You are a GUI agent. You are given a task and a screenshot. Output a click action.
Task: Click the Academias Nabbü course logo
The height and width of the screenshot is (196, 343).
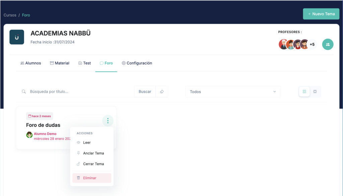click(17, 37)
